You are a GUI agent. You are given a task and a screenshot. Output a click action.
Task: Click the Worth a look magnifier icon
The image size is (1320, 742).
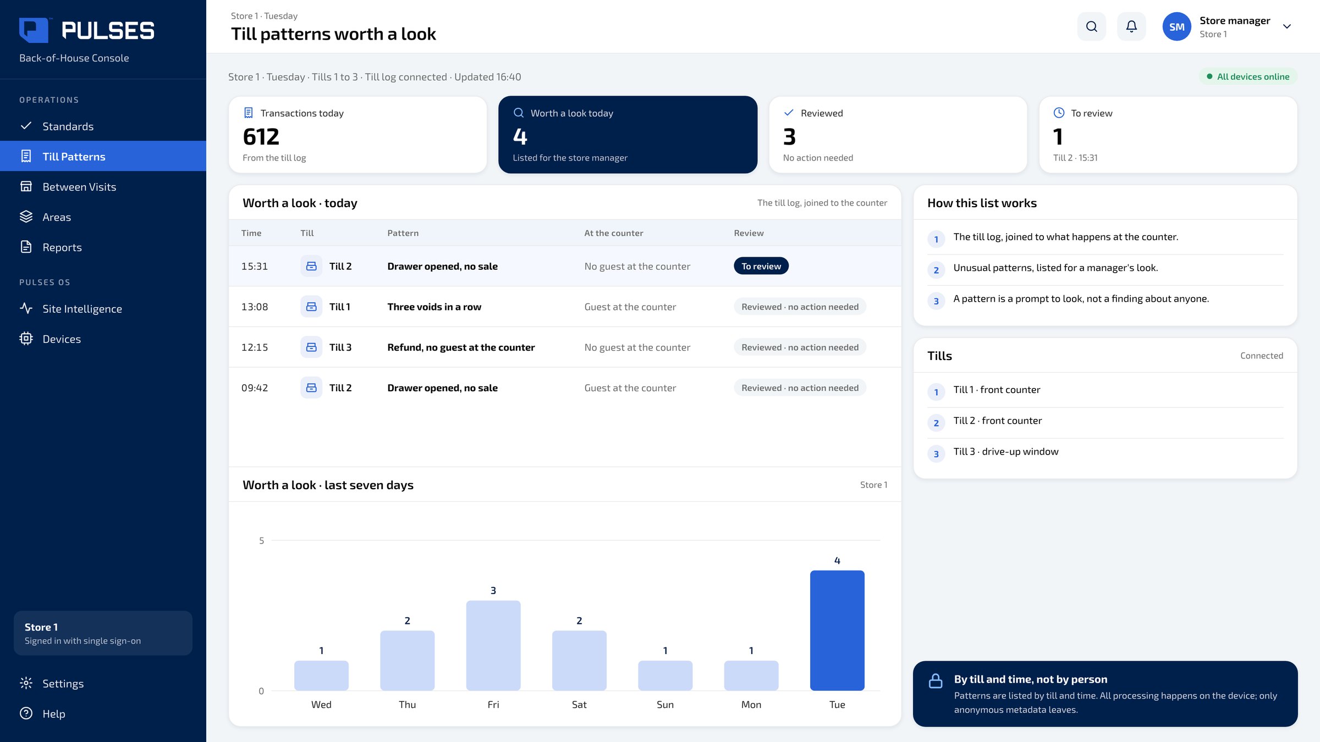coord(519,113)
